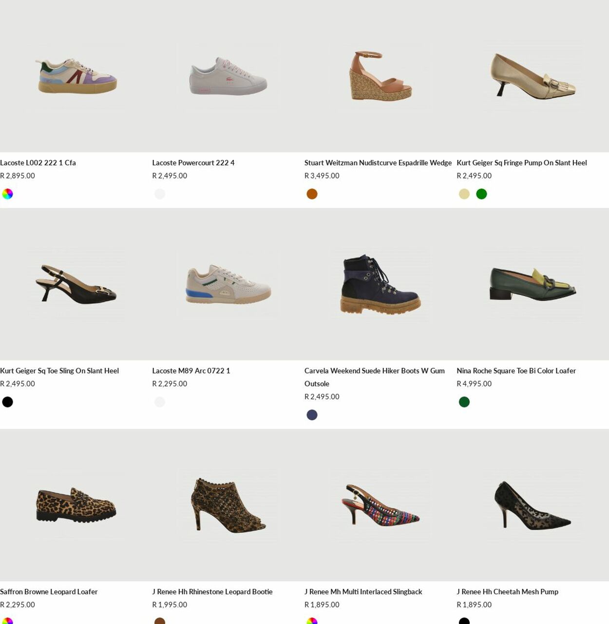Screen dimensions: 609x624
Task: Click price R 3,495.00 of Stuart Weitzman wedge
Action: [322, 176]
